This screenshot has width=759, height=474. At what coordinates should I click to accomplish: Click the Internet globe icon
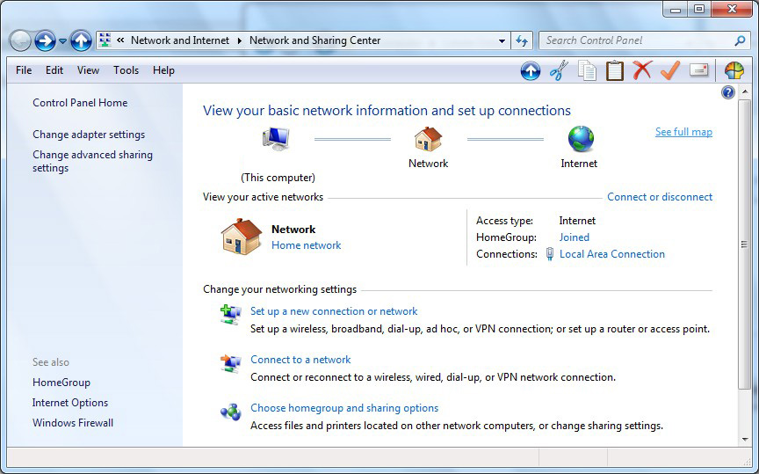(581, 139)
